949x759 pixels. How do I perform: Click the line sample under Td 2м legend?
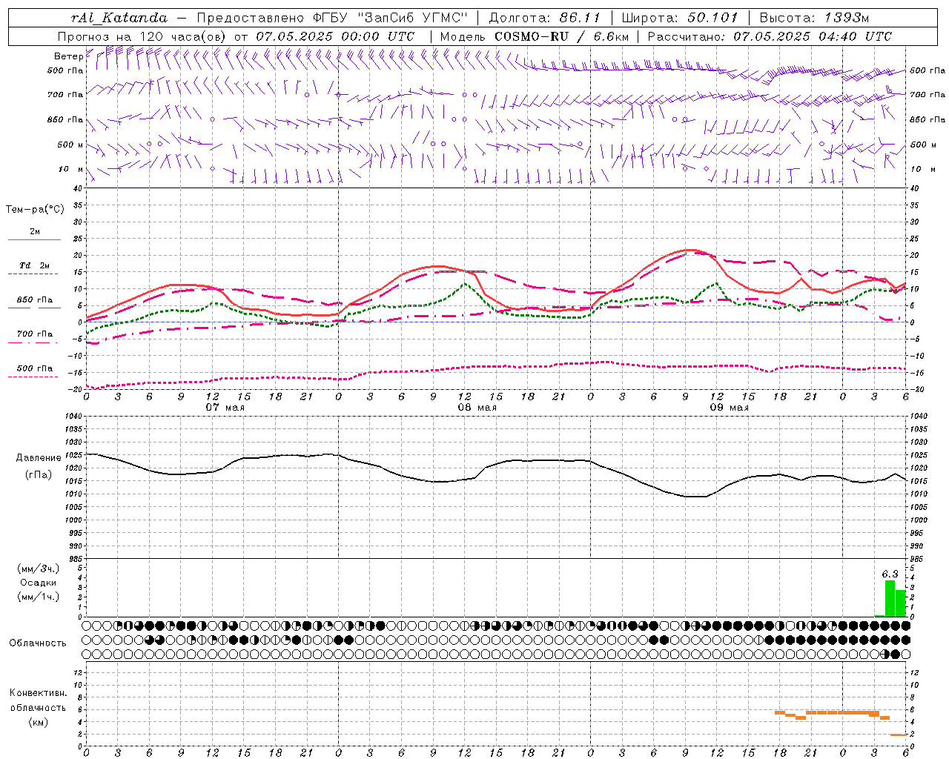pyautogui.click(x=34, y=274)
